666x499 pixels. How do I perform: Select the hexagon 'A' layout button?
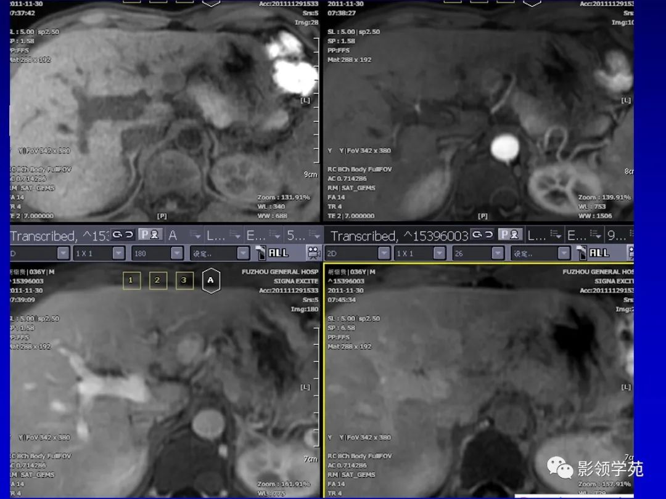(211, 280)
